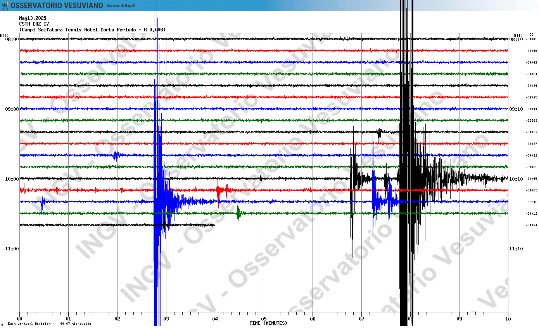
Task: Click the DC value '-34042'
Action: (531, 63)
